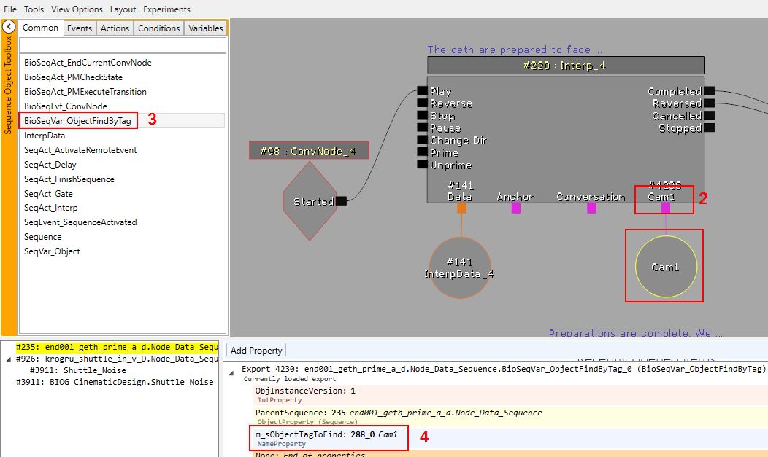Open the View Options menu
Viewport: 768px width, 457px height.
tap(77, 9)
